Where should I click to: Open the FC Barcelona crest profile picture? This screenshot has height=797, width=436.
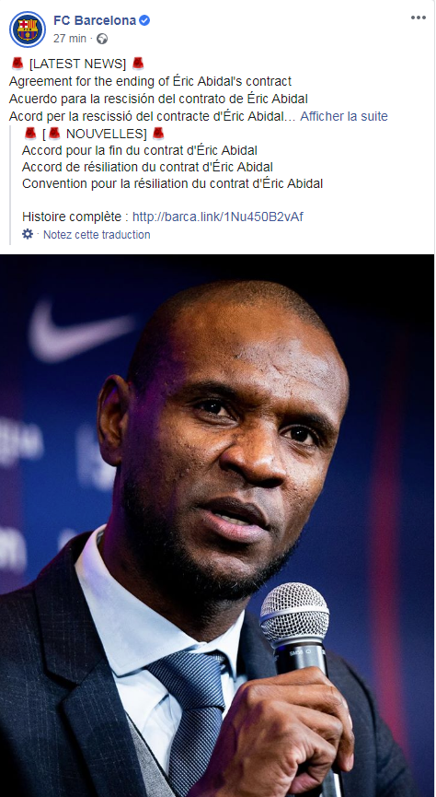click(28, 29)
